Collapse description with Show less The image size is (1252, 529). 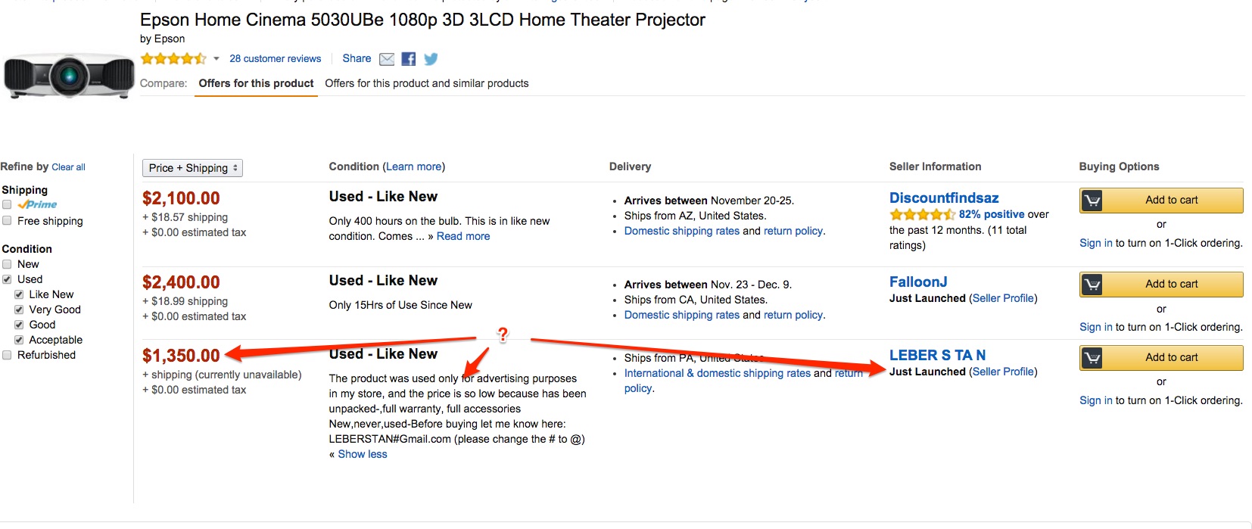click(x=363, y=454)
